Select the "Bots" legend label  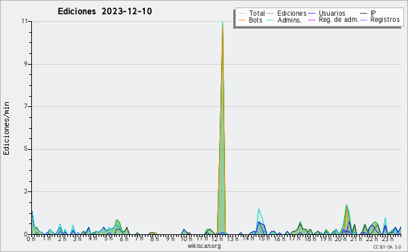click(x=256, y=20)
